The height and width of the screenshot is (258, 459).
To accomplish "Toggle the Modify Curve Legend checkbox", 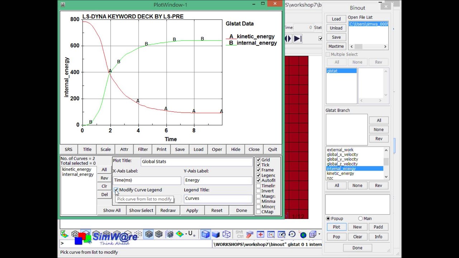I will 116,190.
